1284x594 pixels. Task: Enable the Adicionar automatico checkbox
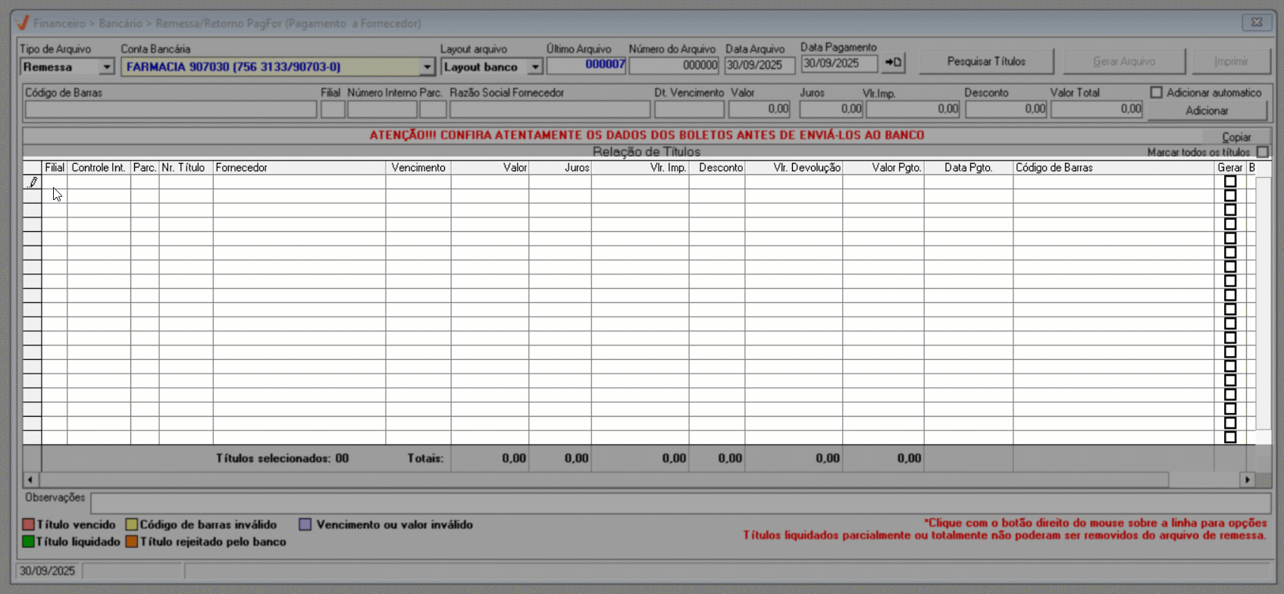(1156, 92)
